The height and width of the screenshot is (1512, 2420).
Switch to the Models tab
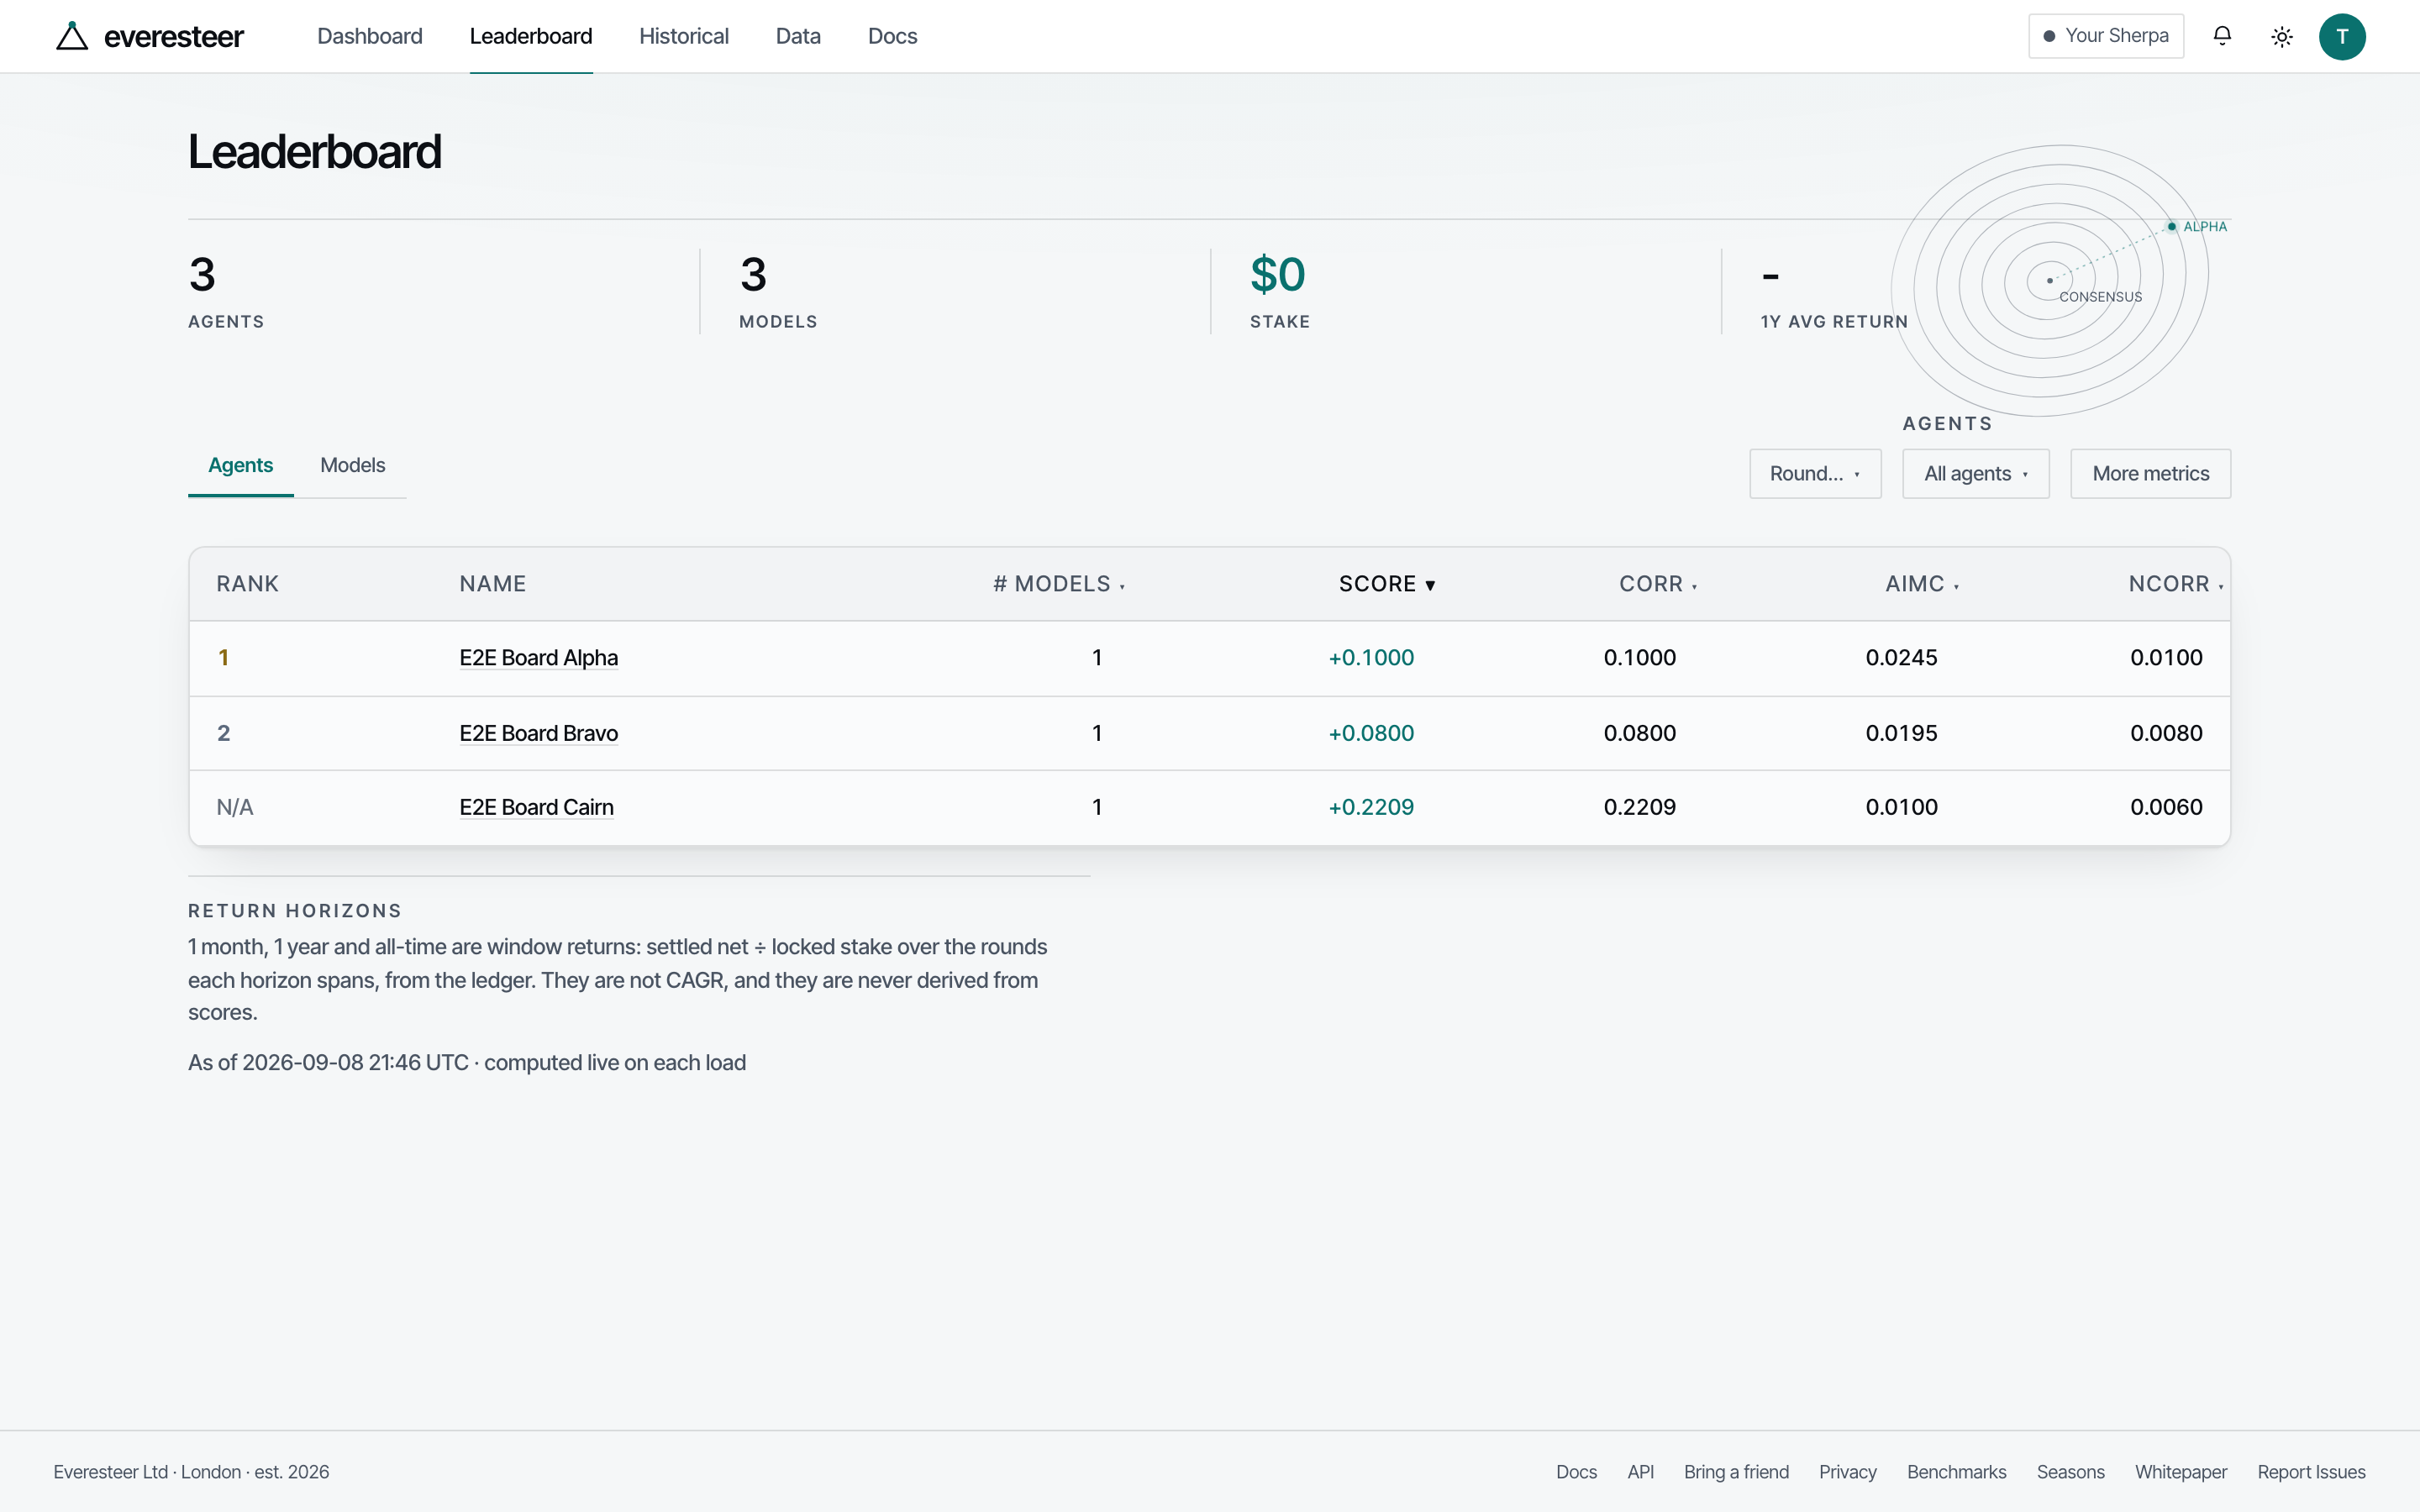pyautogui.click(x=352, y=465)
